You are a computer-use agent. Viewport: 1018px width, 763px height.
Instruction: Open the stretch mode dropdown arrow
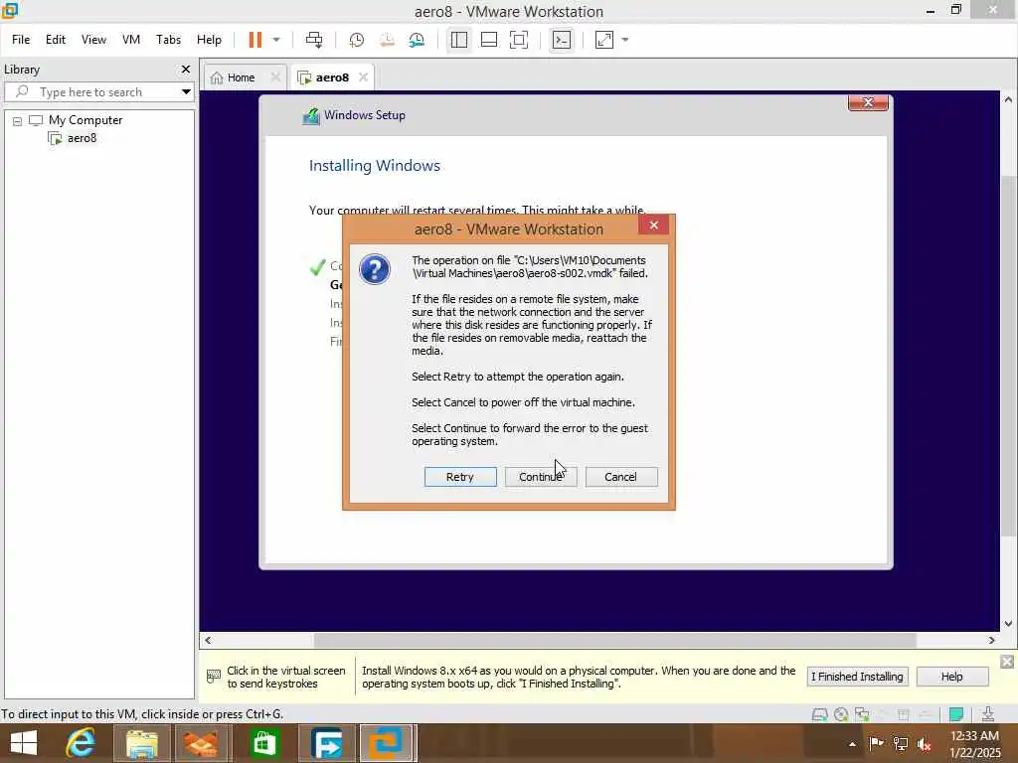[625, 40]
